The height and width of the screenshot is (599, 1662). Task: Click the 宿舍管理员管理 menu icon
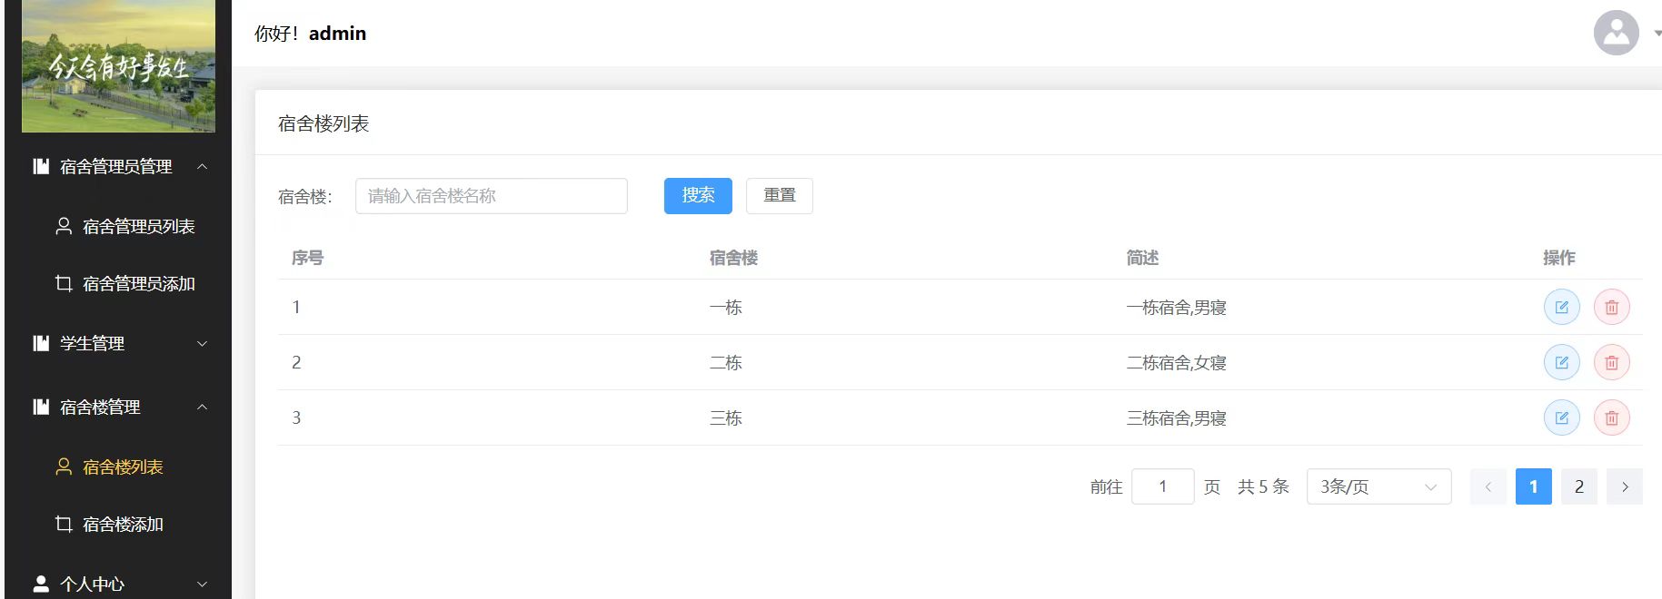tap(41, 166)
